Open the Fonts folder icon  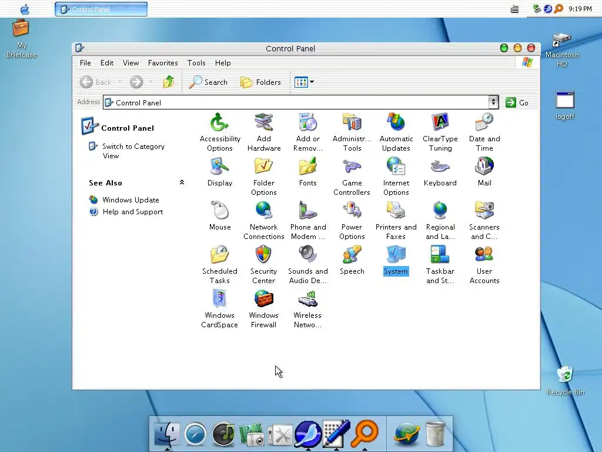click(308, 171)
